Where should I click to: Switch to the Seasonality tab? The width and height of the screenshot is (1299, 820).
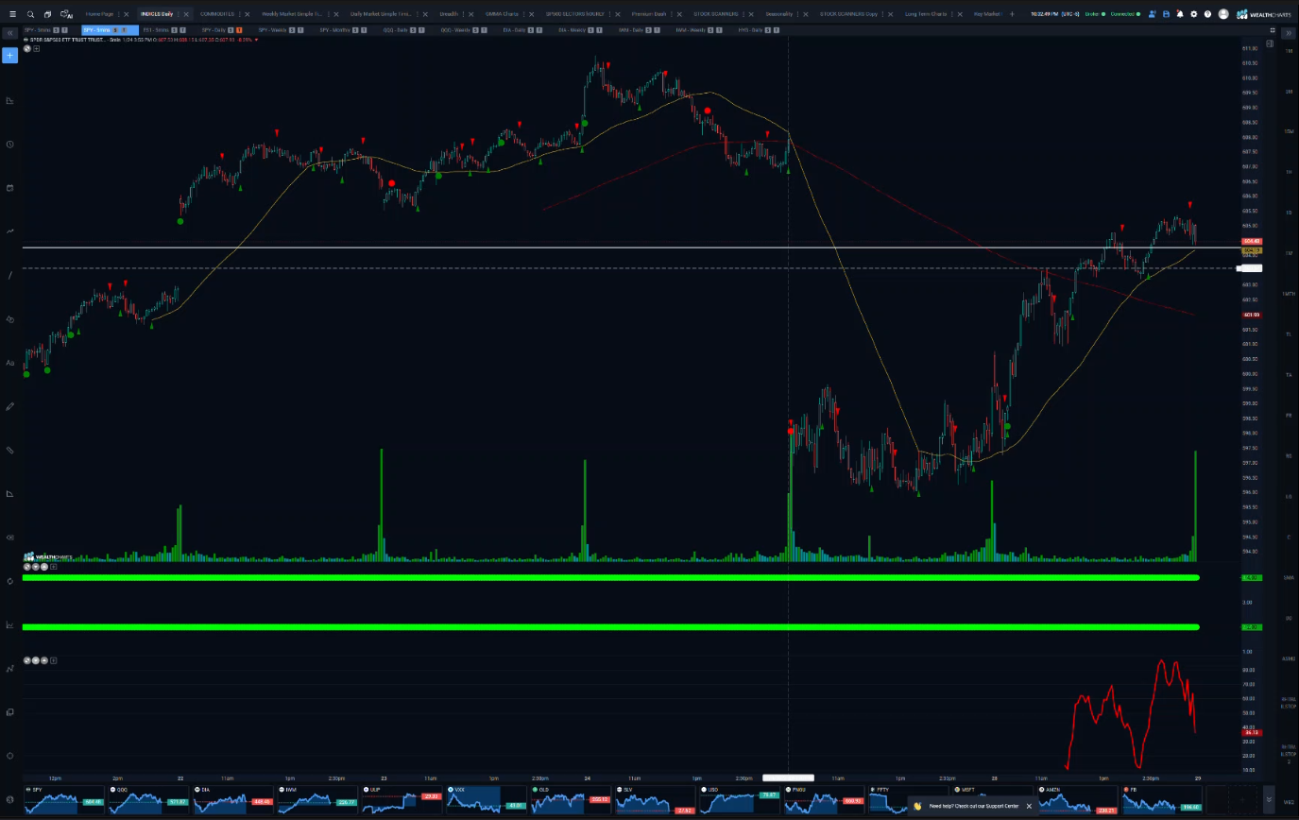(779, 14)
